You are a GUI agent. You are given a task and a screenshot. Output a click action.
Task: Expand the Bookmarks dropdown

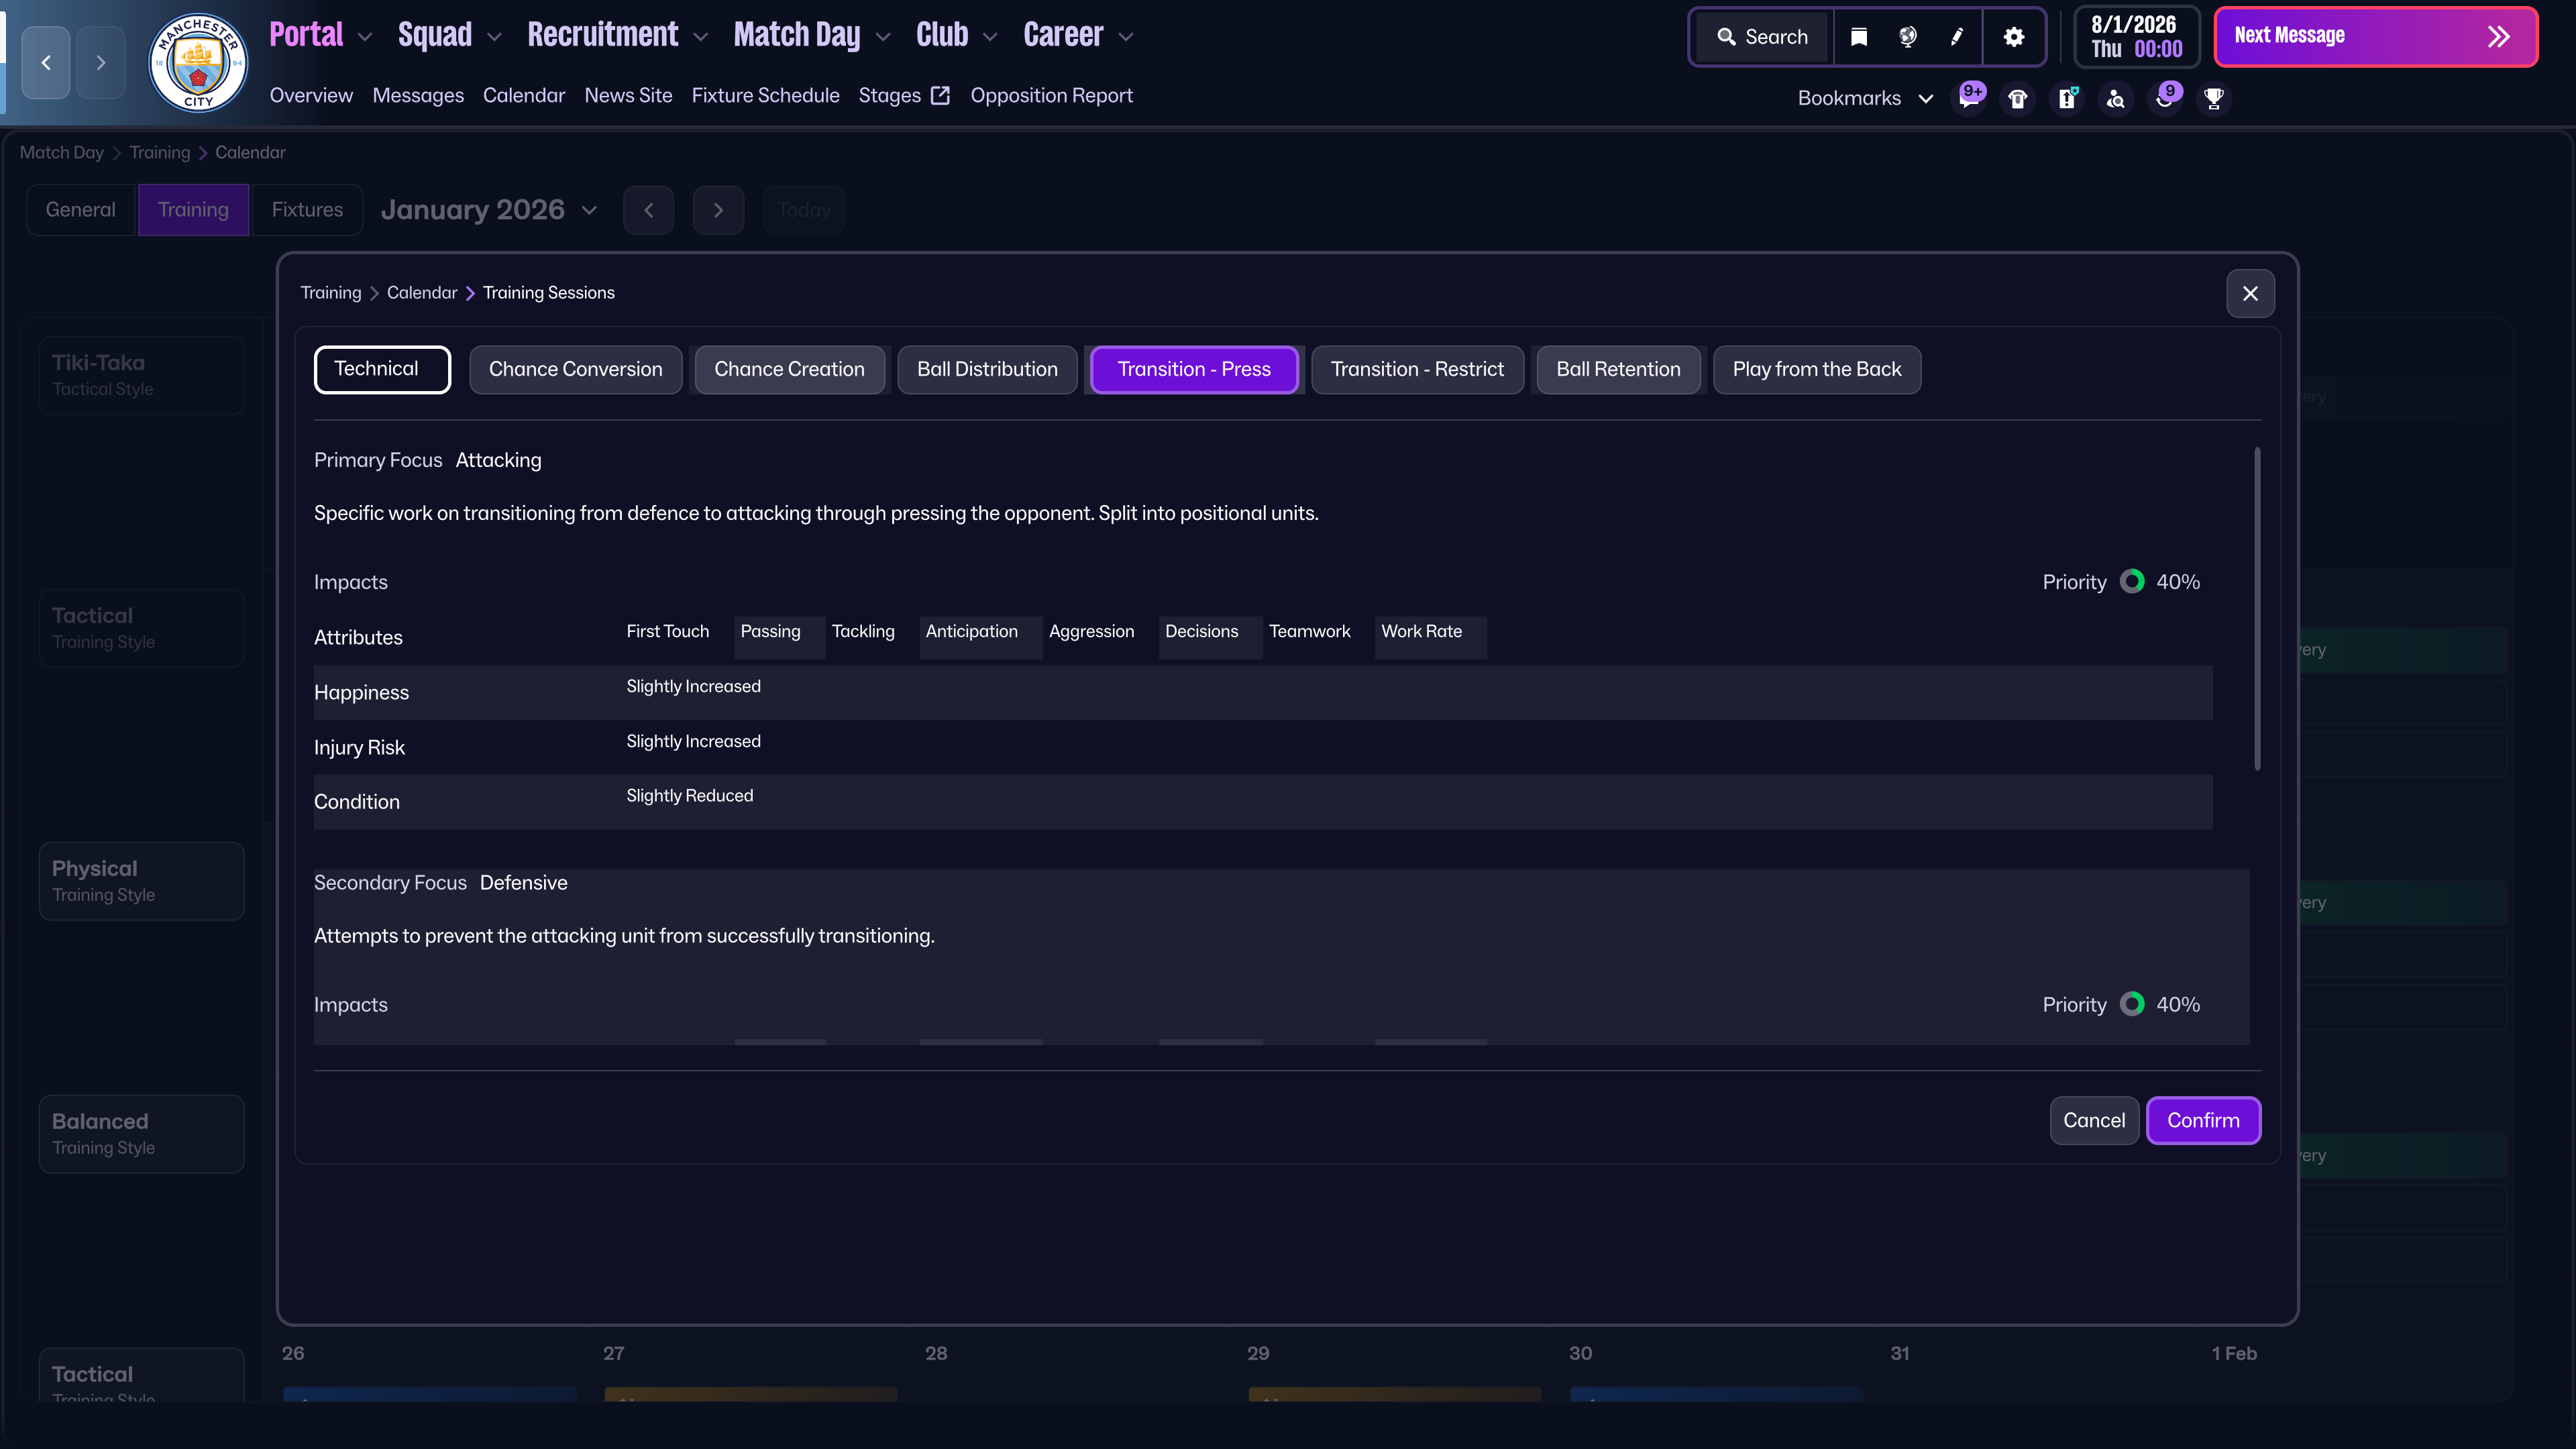(x=1865, y=98)
